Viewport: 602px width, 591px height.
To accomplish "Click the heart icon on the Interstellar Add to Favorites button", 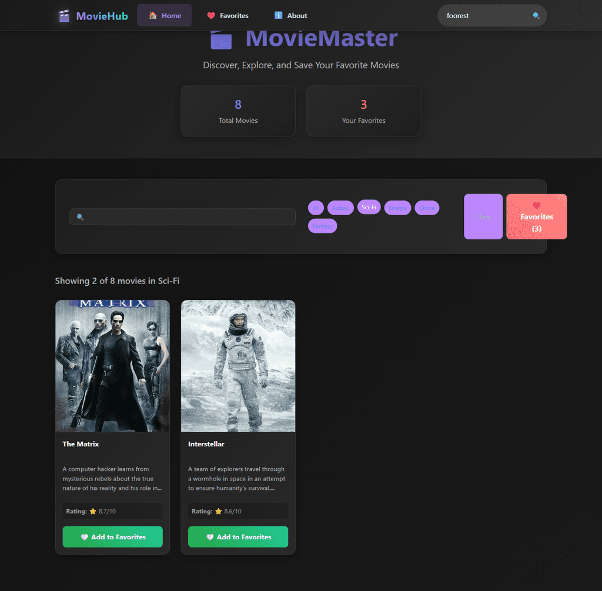I will pyautogui.click(x=210, y=537).
